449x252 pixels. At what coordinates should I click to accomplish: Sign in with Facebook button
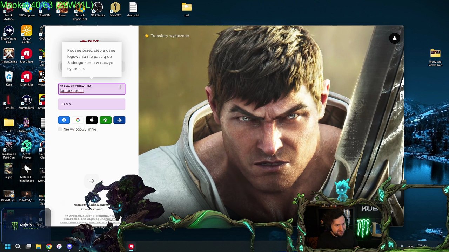click(x=64, y=120)
